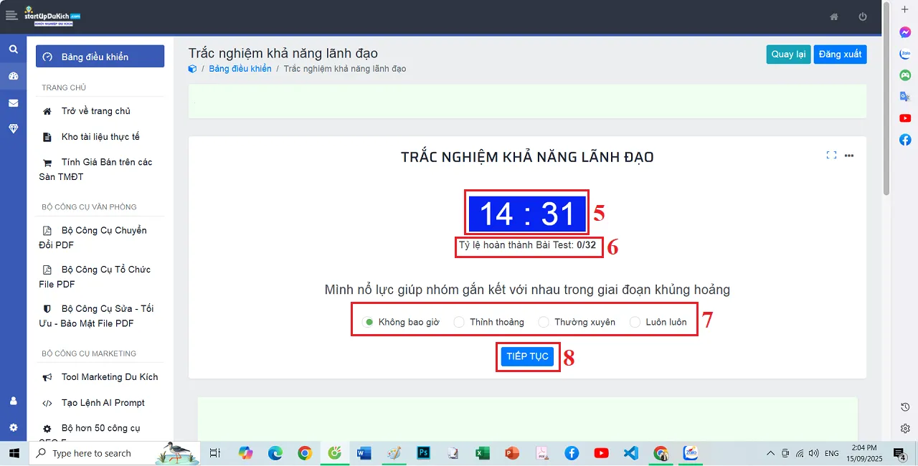Open 'Bộ hơn 50 công cụ' menu item
Screen dimensions: 918x466
tap(100, 428)
